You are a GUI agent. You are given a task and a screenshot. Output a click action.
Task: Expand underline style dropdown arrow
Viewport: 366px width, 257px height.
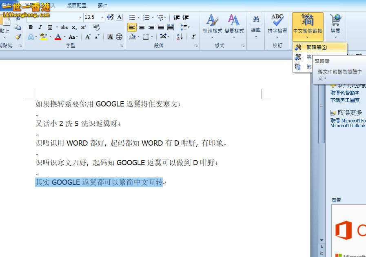(57, 27)
